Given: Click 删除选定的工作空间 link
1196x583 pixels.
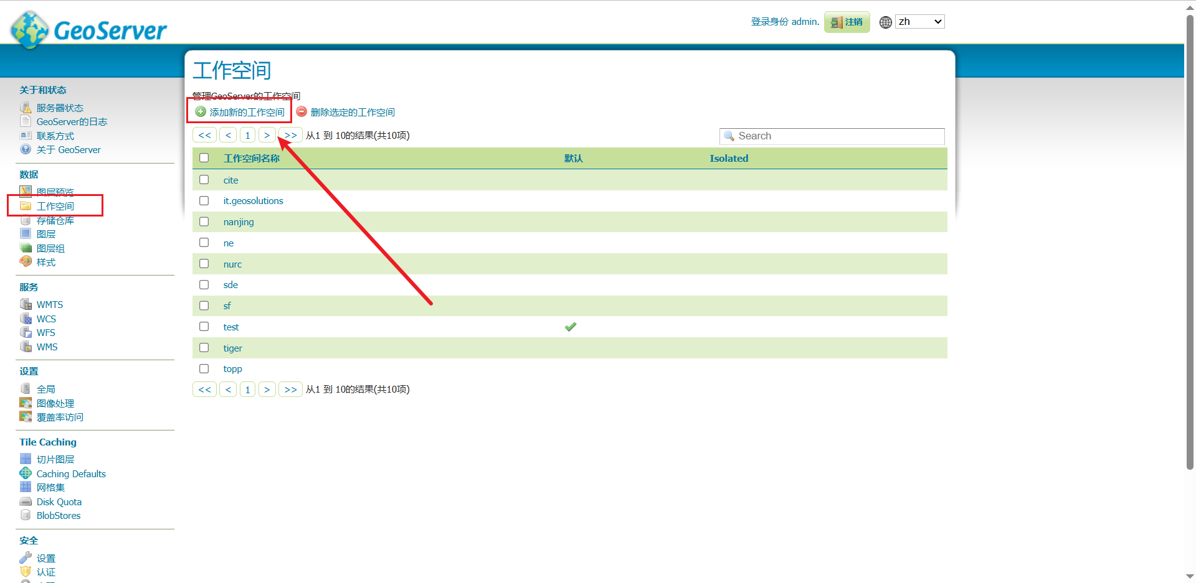Looking at the screenshot, I should click(353, 113).
